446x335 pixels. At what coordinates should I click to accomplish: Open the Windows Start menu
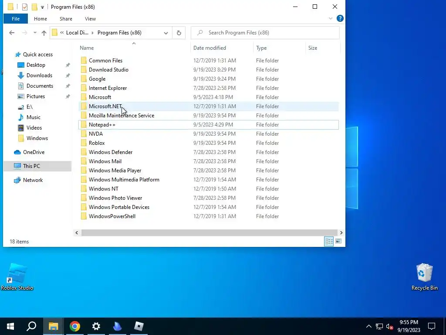click(x=10, y=326)
